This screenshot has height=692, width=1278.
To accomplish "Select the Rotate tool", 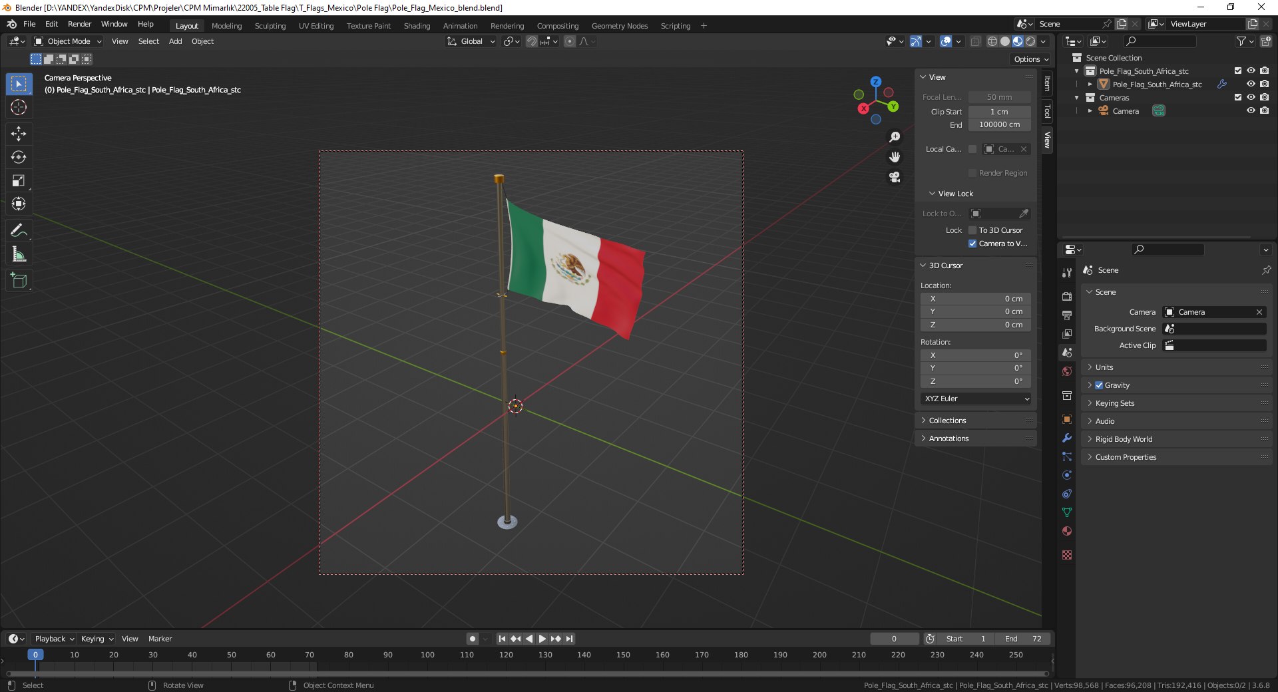I will click(x=19, y=157).
